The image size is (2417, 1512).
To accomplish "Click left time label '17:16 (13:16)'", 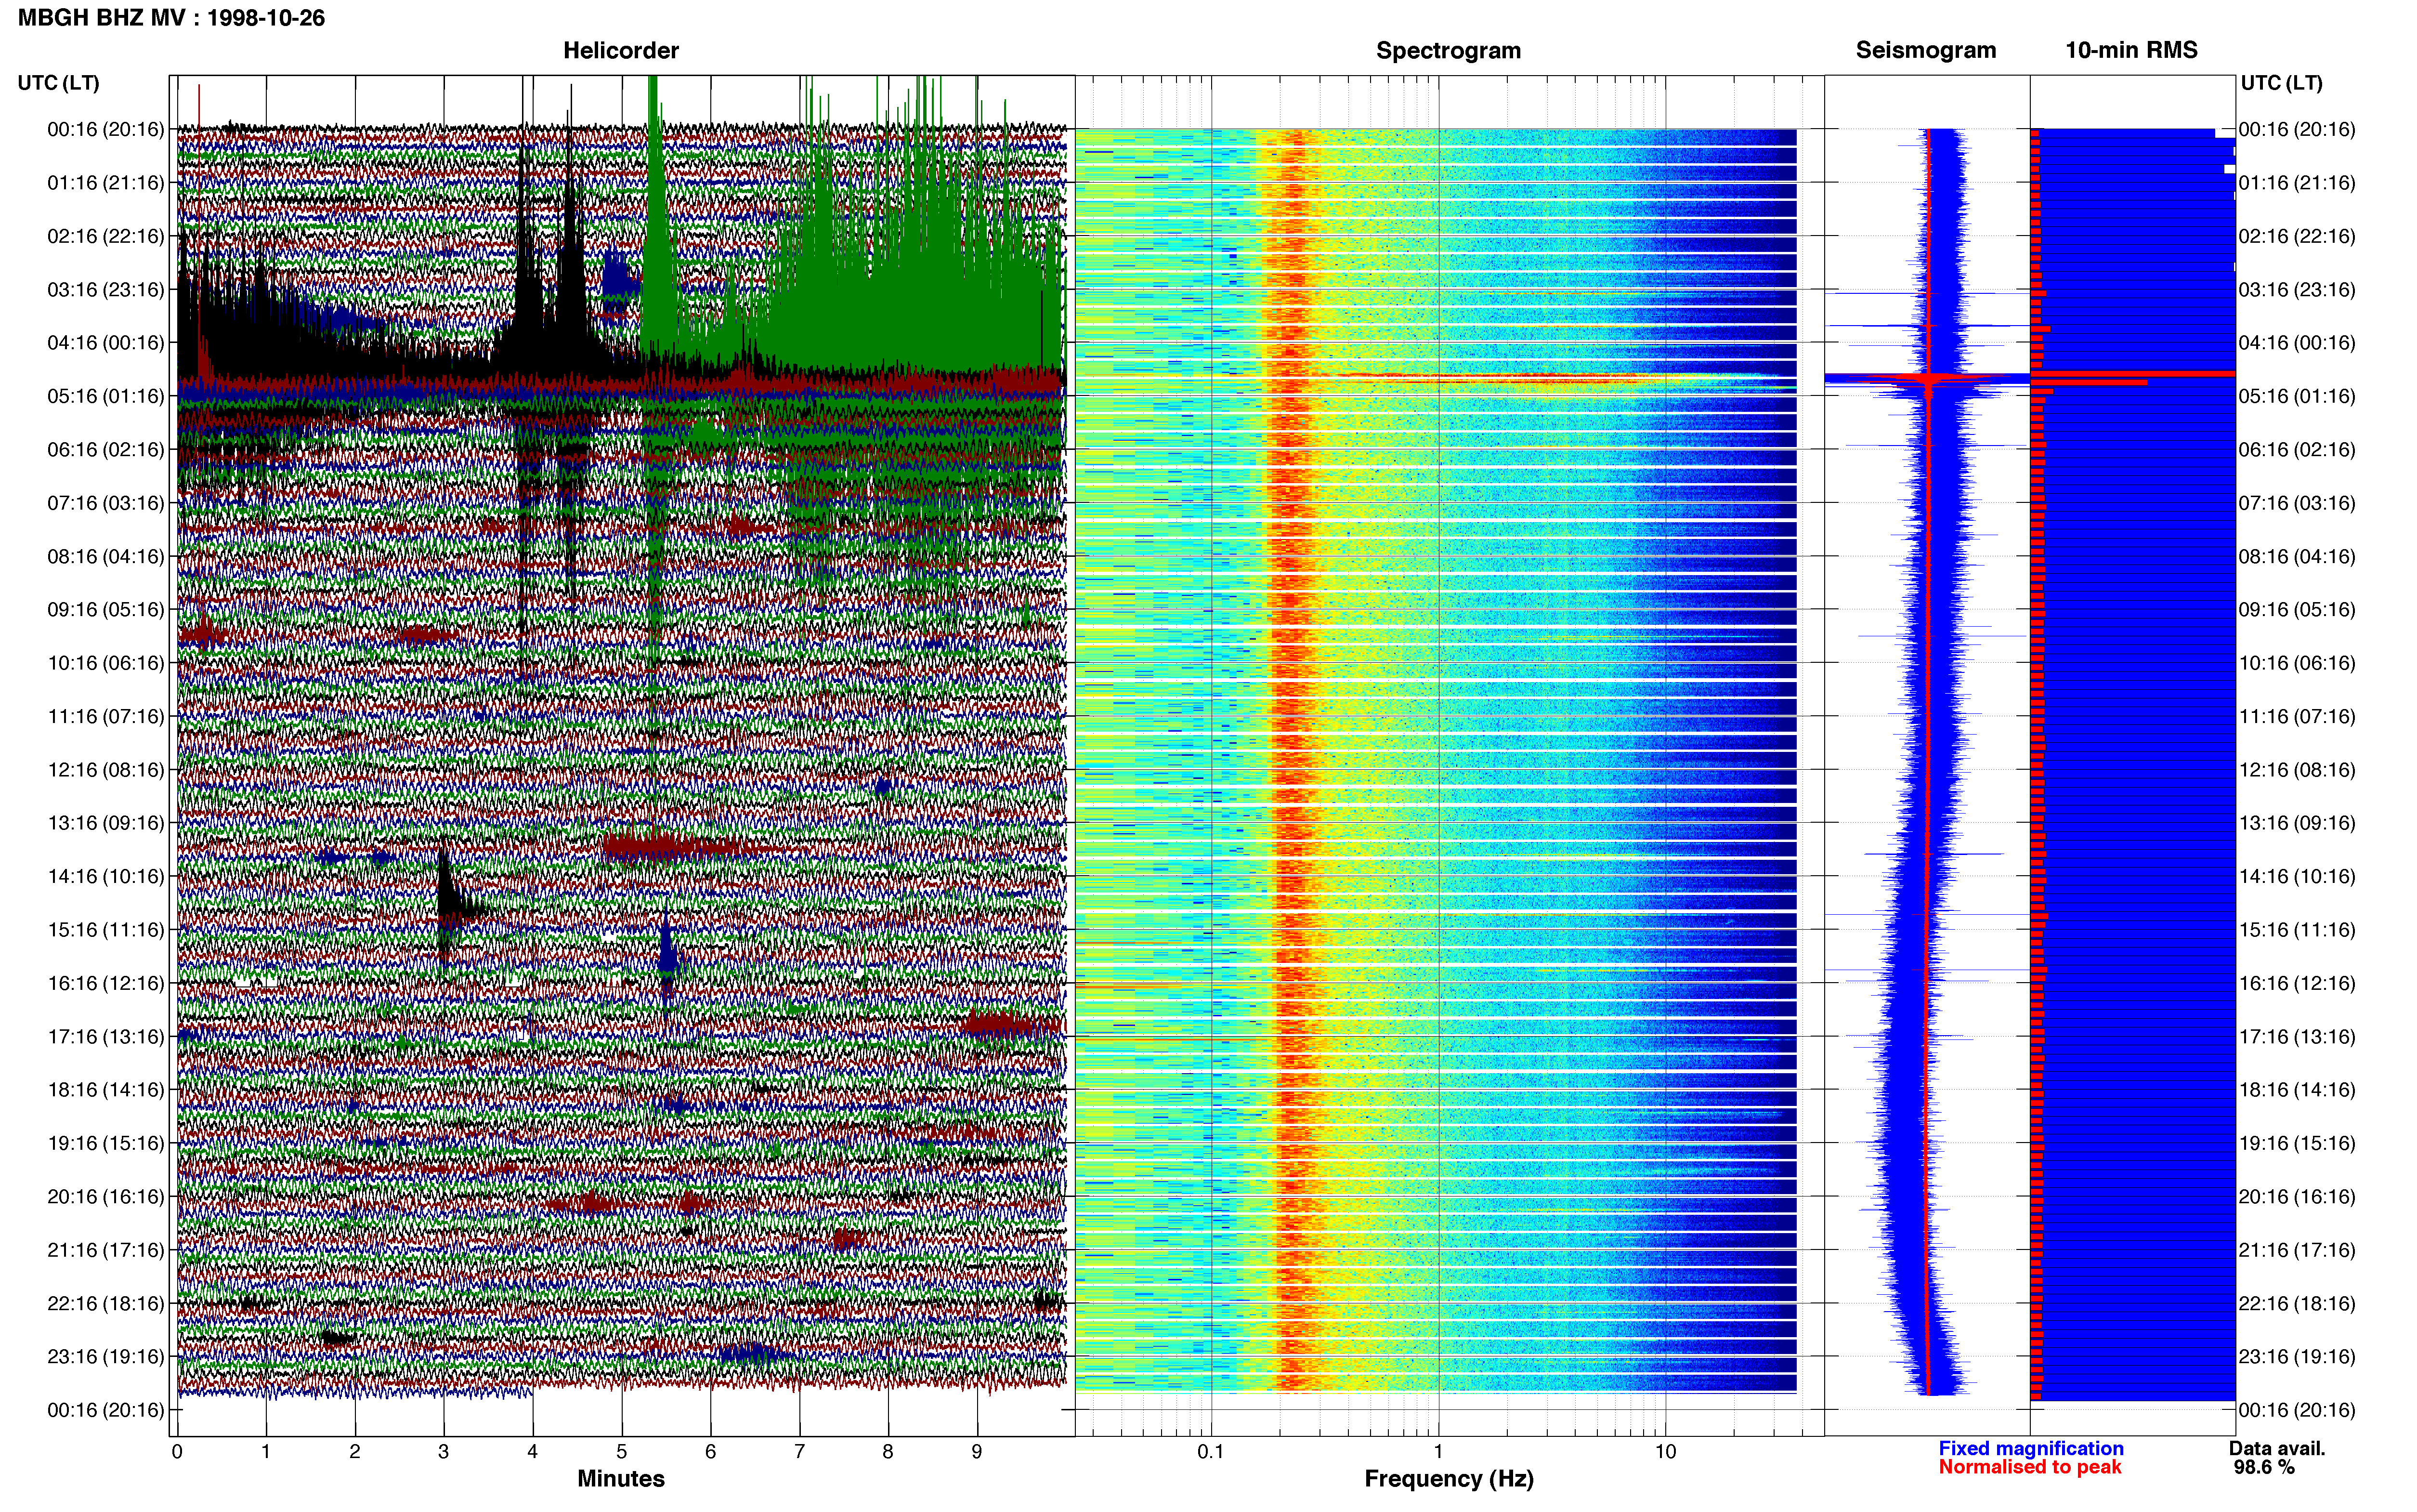I will (106, 1037).
